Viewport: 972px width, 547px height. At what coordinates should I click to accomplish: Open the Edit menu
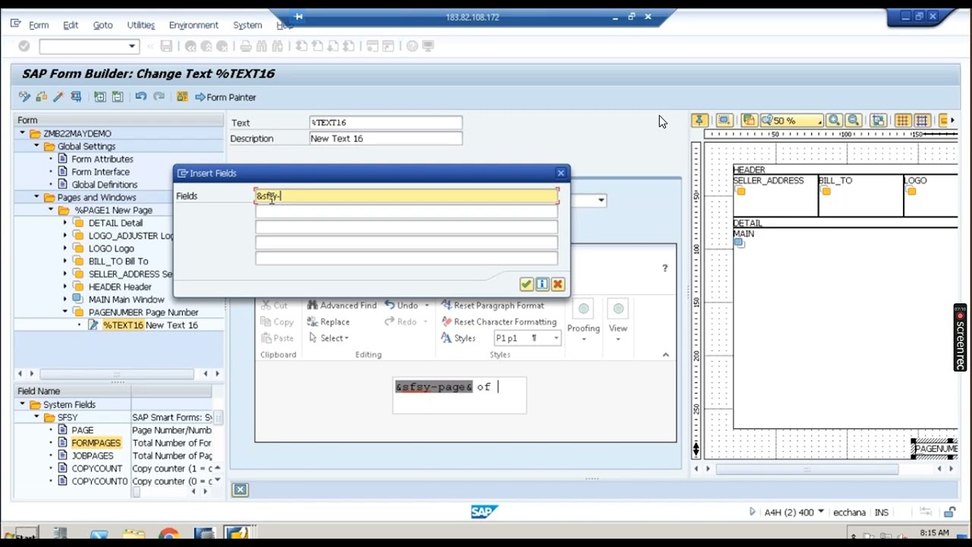click(x=71, y=25)
